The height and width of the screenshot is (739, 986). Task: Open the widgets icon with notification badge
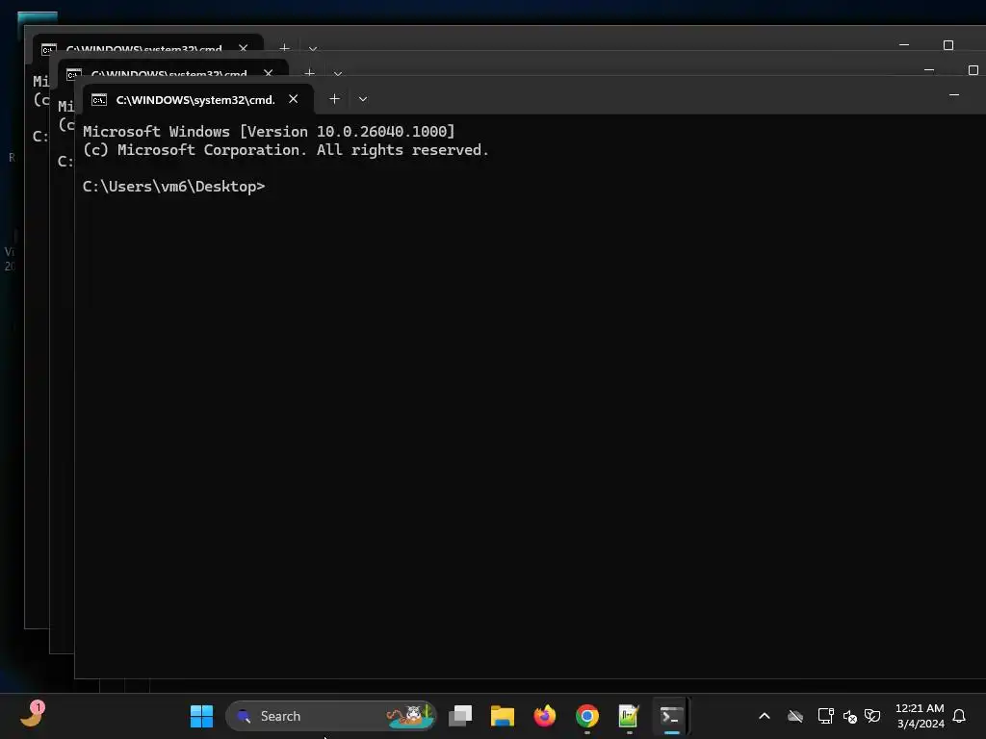32,715
